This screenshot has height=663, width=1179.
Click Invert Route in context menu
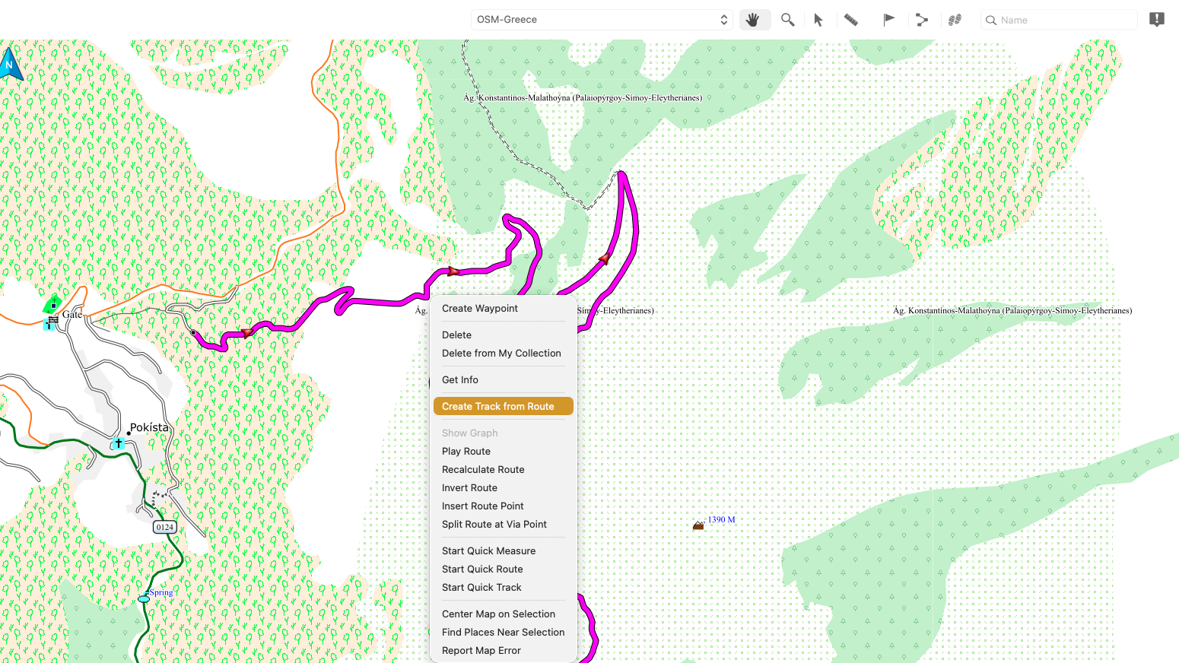click(x=469, y=488)
